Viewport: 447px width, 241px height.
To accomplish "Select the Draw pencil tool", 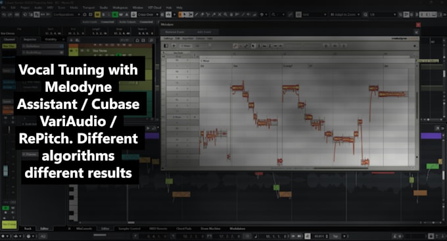I will tap(197, 14).
